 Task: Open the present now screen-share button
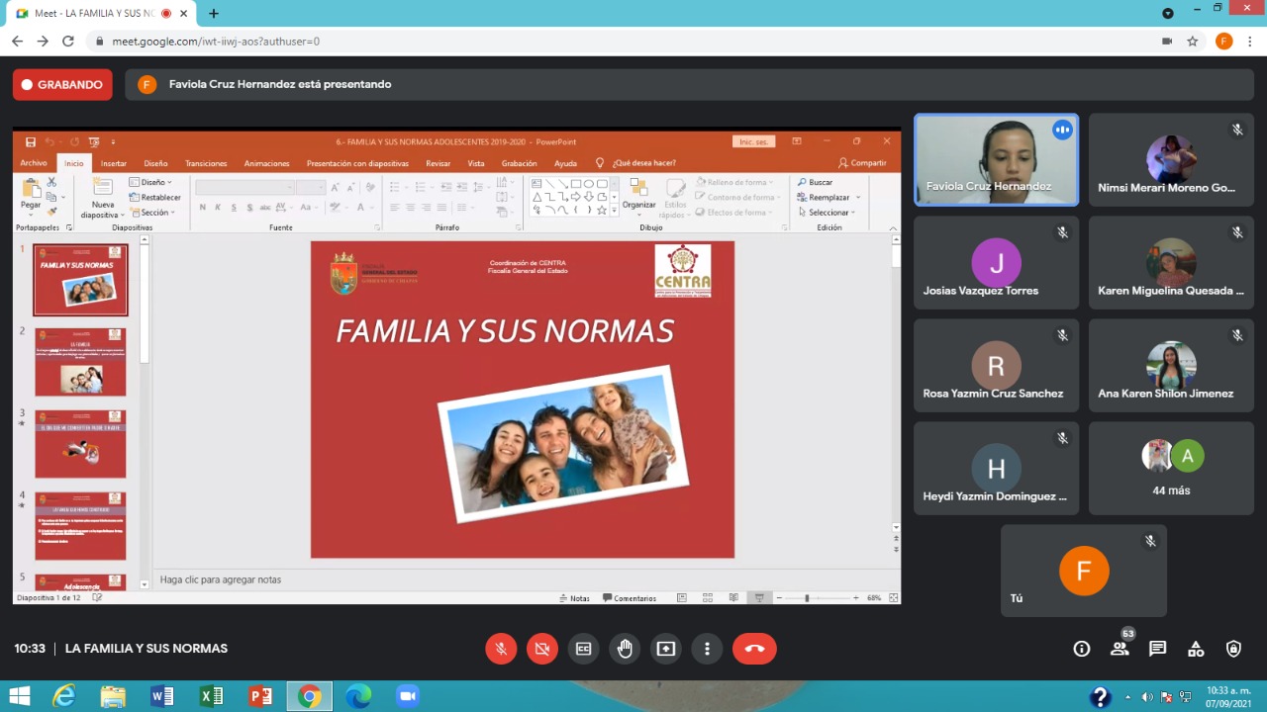tap(666, 649)
